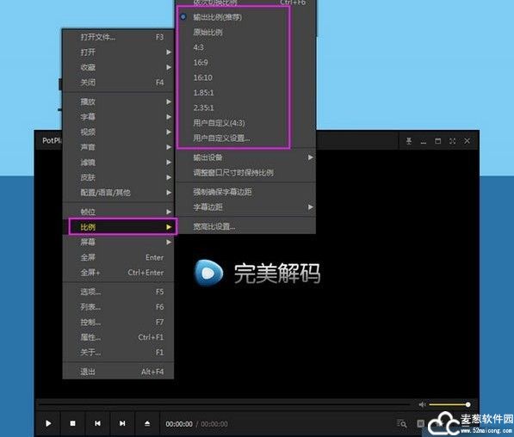
Task: Expand the 播放 submenu
Action: 118,102
